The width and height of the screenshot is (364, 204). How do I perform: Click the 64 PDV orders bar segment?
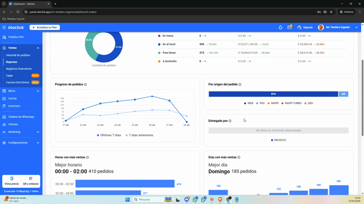[x=343, y=94]
